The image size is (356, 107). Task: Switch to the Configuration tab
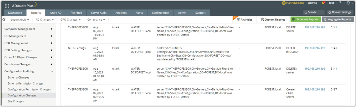160,13
